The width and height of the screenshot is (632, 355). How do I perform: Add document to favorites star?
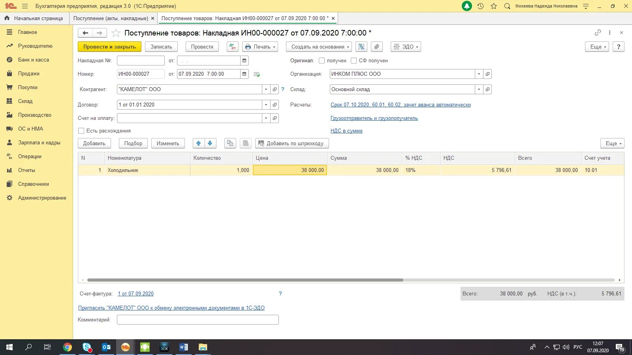[x=116, y=33]
